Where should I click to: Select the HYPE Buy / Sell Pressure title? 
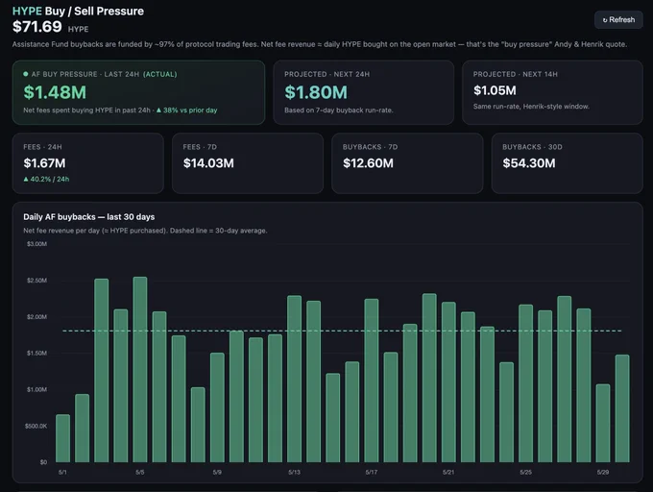pos(78,11)
